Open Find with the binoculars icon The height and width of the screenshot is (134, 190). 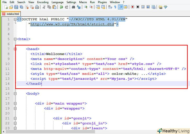[x=73, y=7]
